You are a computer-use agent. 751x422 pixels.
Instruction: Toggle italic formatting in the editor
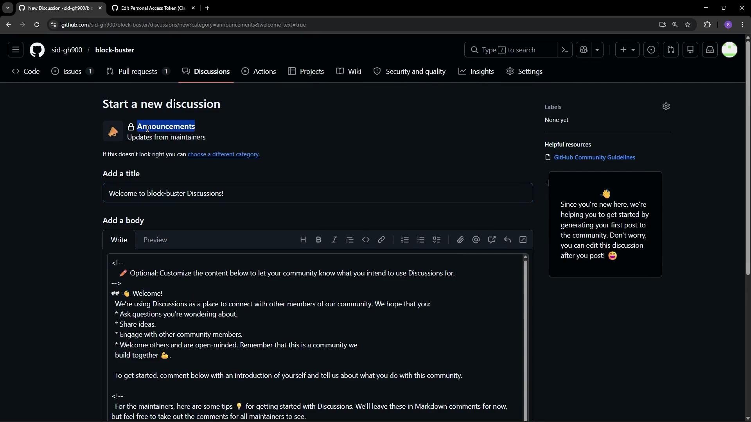[x=334, y=240]
